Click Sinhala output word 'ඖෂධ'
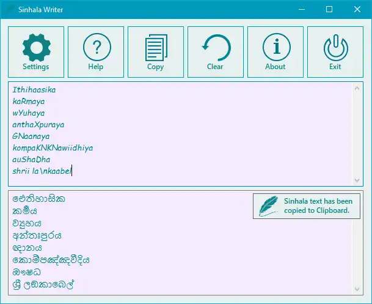The image size is (372, 304). [27, 272]
